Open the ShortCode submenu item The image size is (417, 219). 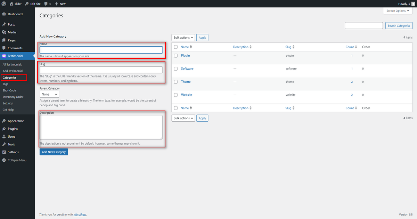(9, 90)
